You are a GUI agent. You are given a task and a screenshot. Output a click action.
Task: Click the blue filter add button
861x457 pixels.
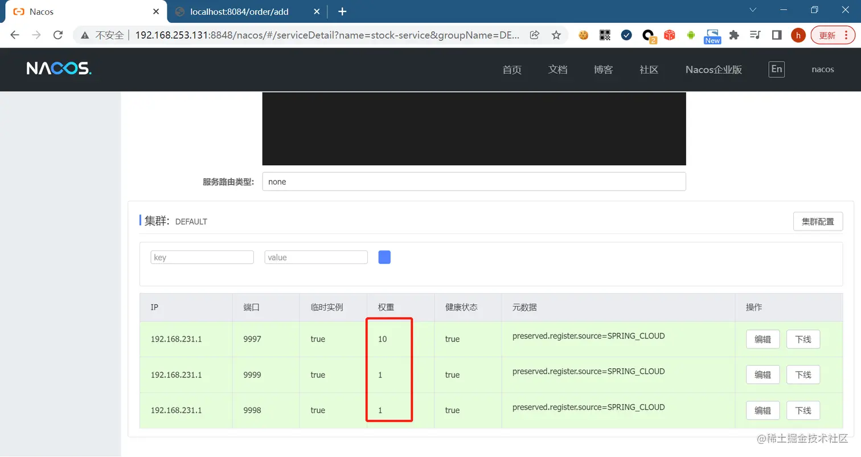point(384,257)
